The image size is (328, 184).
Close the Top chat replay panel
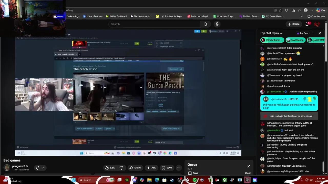pyautogui.click(x=320, y=33)
